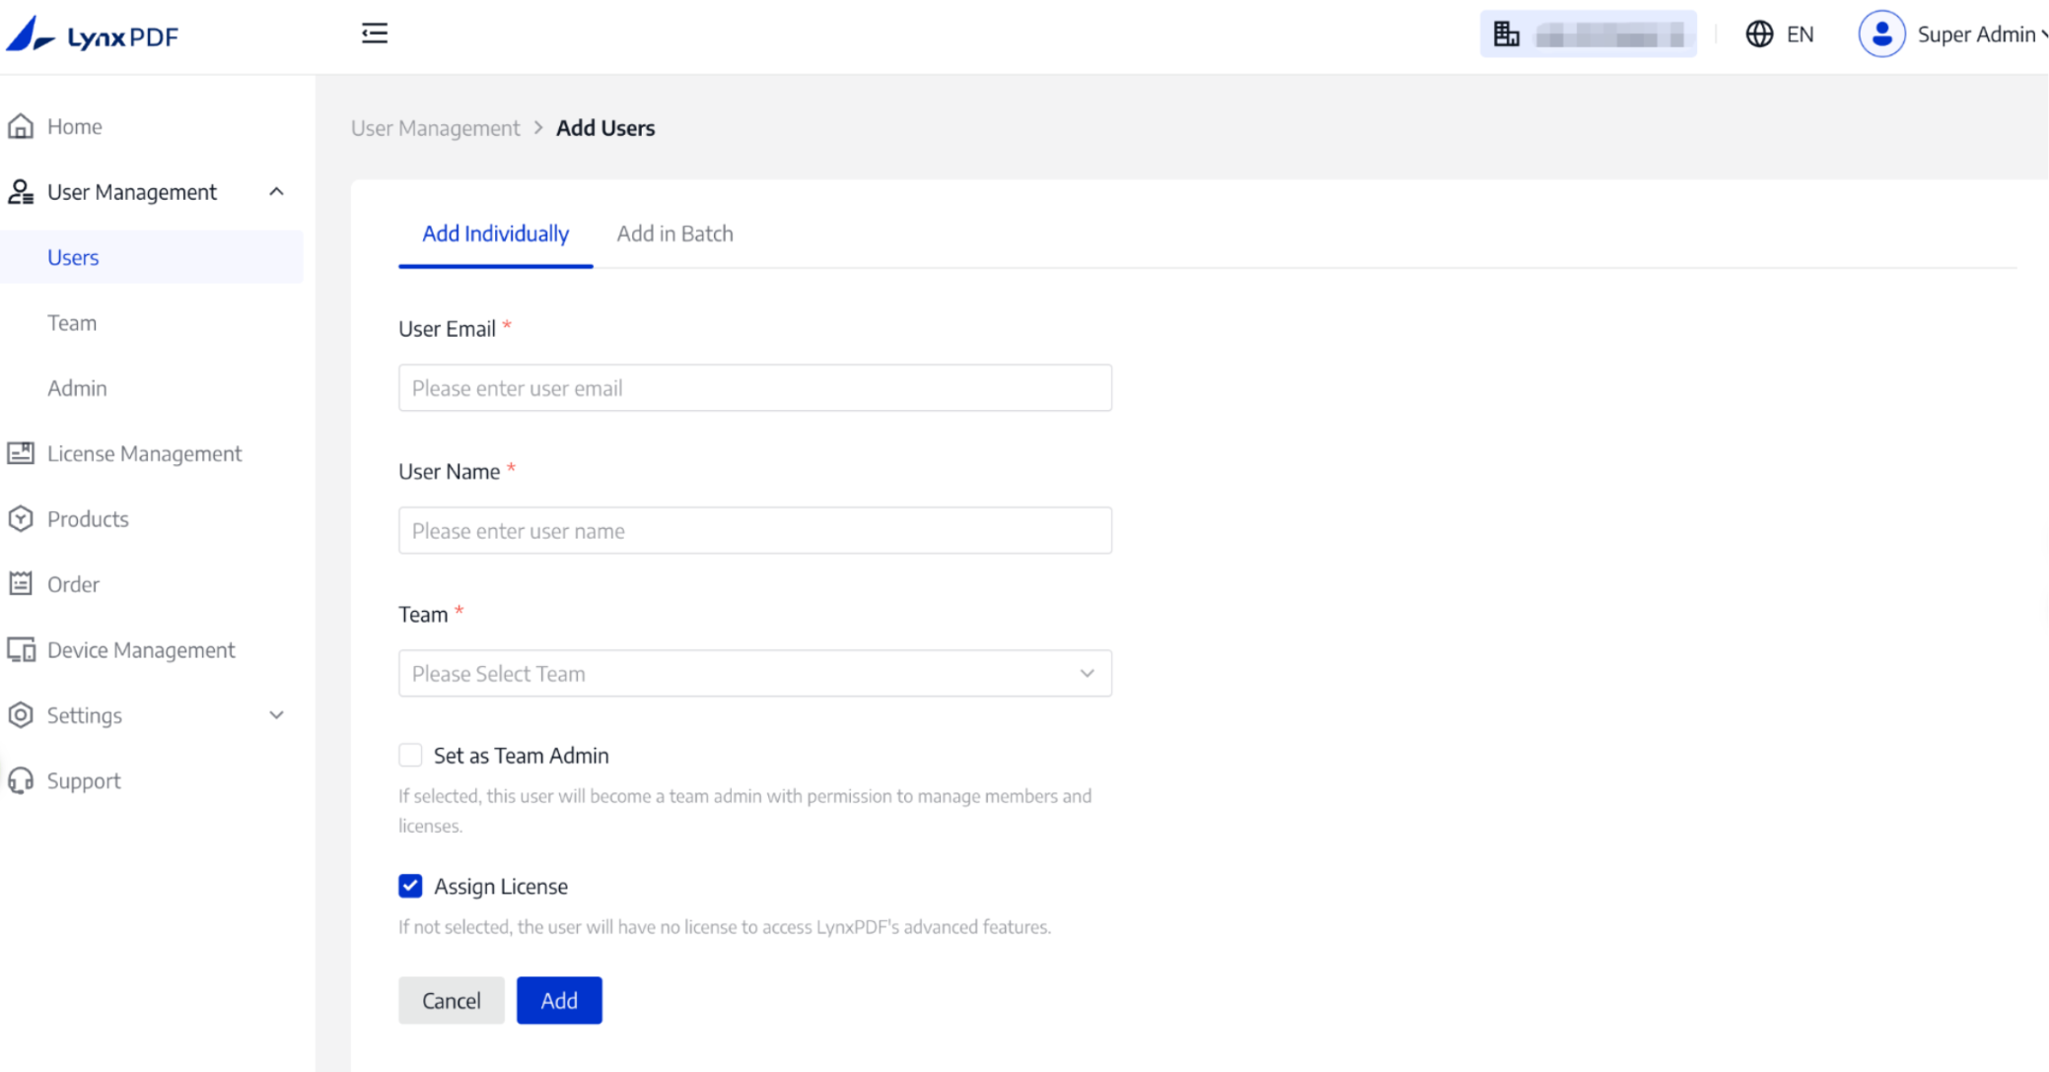
Task: Open the Team sidebar item
Action: 72,323
